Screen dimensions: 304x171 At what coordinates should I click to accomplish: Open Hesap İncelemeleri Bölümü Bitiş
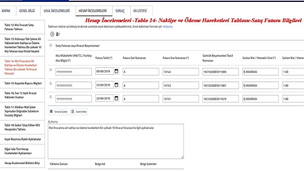22,163
